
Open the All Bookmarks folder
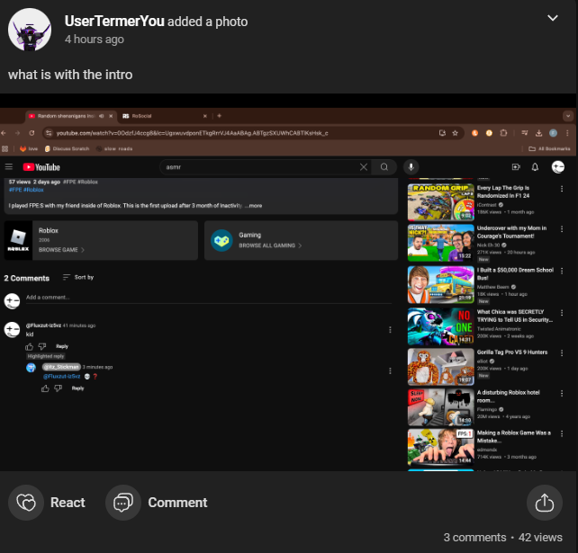coord(549,148)
